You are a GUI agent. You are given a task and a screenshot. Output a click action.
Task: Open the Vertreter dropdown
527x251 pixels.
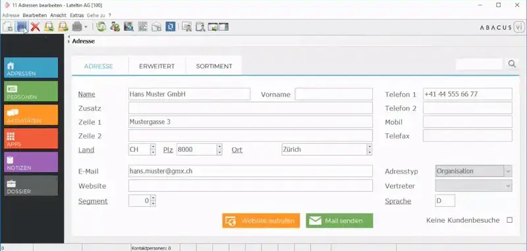[474, 186]
